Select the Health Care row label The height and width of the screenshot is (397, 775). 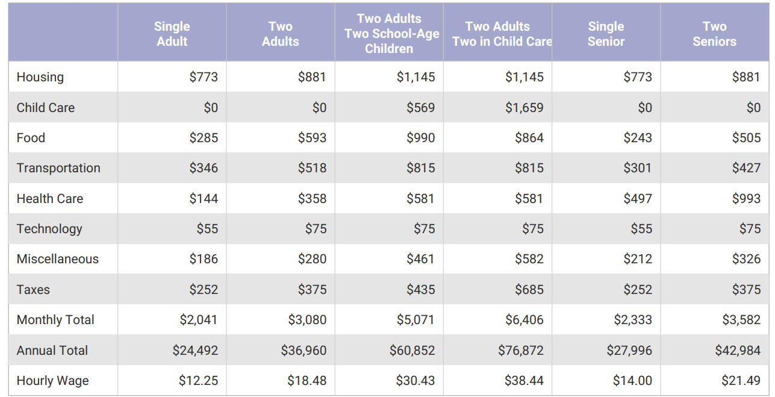click(x=50, y=199)
